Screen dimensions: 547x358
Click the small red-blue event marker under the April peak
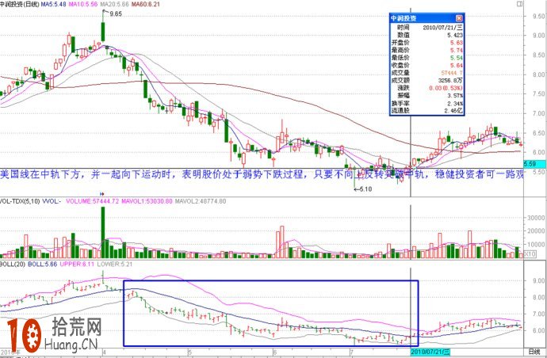pos(102,193)
